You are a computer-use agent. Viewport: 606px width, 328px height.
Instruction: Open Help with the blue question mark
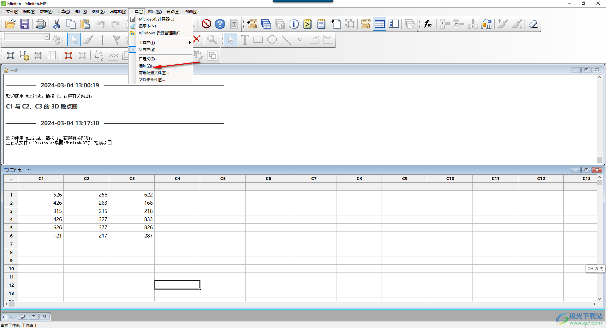tap(220, 24)
